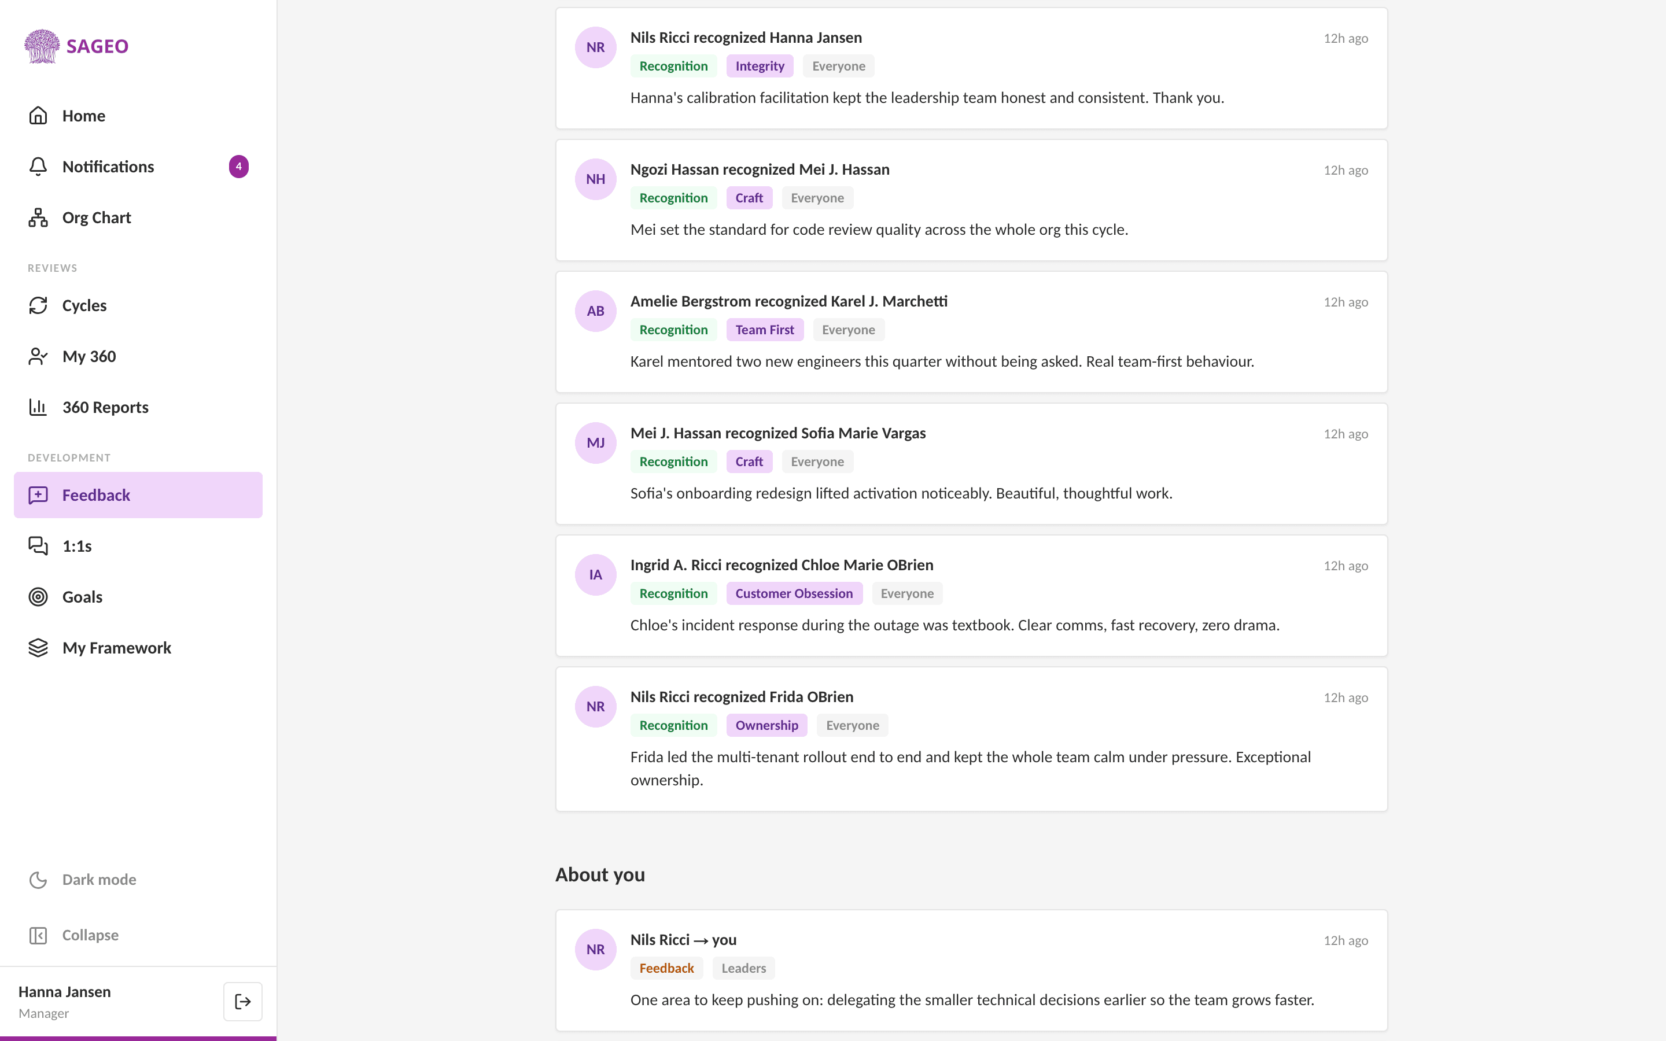Open the 1:1s chat icon
The width and height of the screenshot is (1666, 1041).
pyautogui.click(x=38, y=546)
